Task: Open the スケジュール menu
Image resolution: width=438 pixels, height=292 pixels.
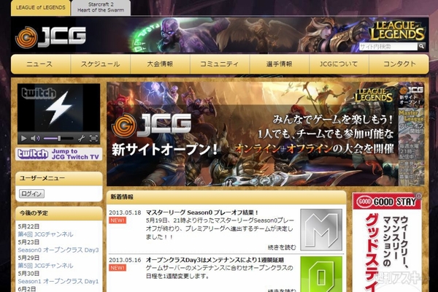Action: [x=101, y=64]
